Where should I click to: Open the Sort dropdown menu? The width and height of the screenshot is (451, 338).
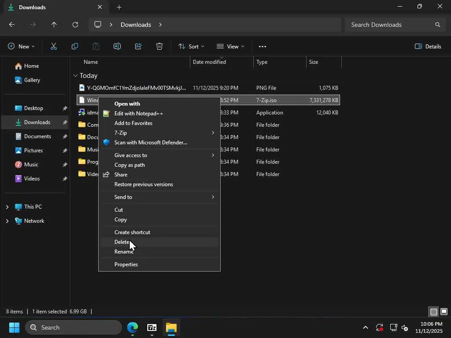[x=191, y=46]
